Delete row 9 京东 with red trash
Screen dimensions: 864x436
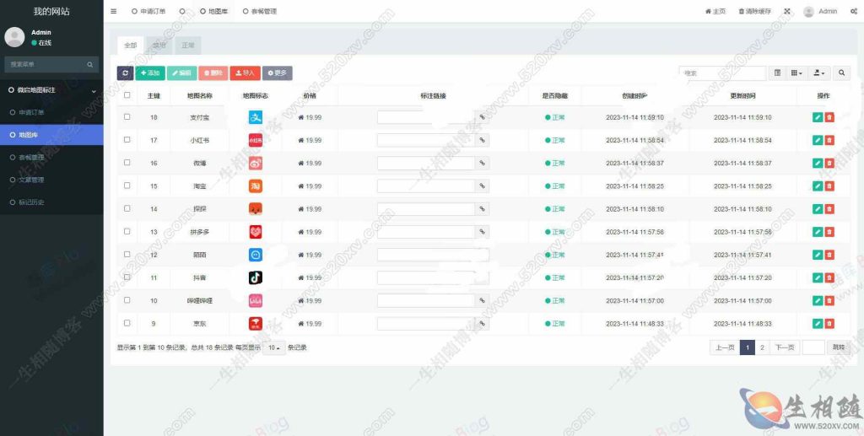829,323
